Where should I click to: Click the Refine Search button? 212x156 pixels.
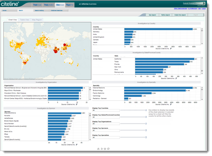point(165,15)
